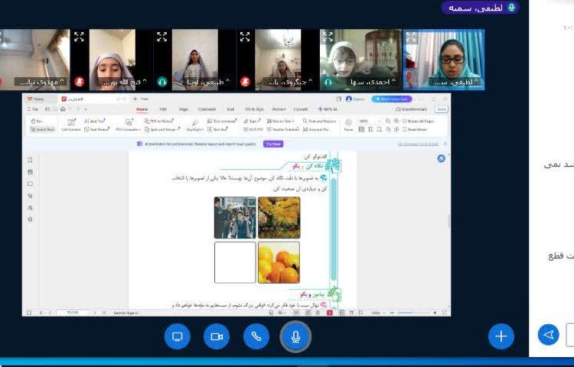Click the phone call button in call controls
Screen dimensions: 574x367
[256, 336]
